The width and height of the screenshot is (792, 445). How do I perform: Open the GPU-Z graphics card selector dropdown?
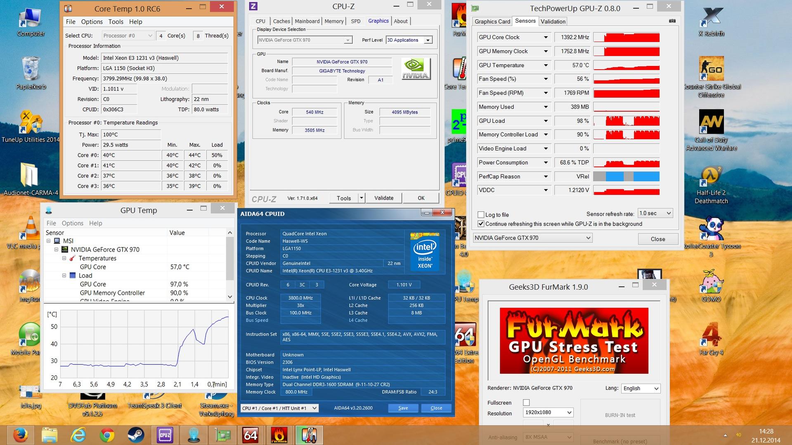(532, 238)
